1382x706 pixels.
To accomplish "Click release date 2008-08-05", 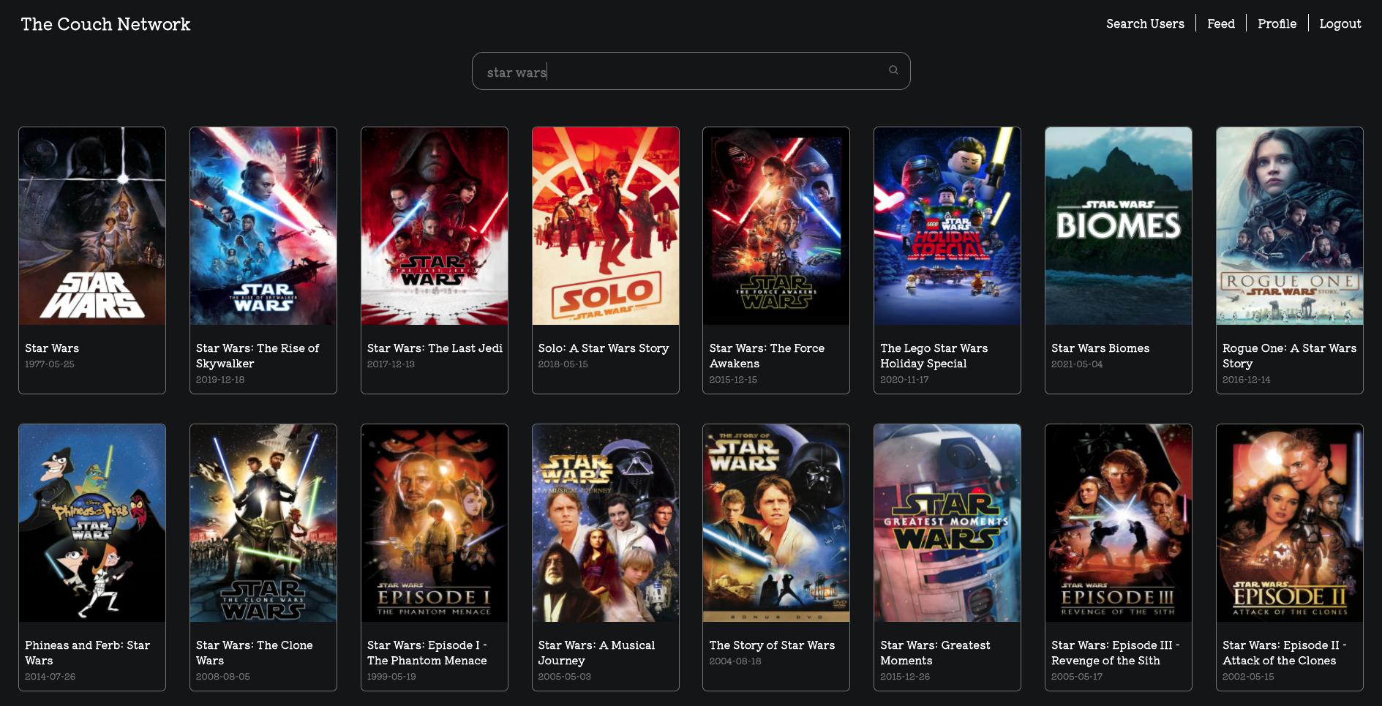I will tap(223, 676).
